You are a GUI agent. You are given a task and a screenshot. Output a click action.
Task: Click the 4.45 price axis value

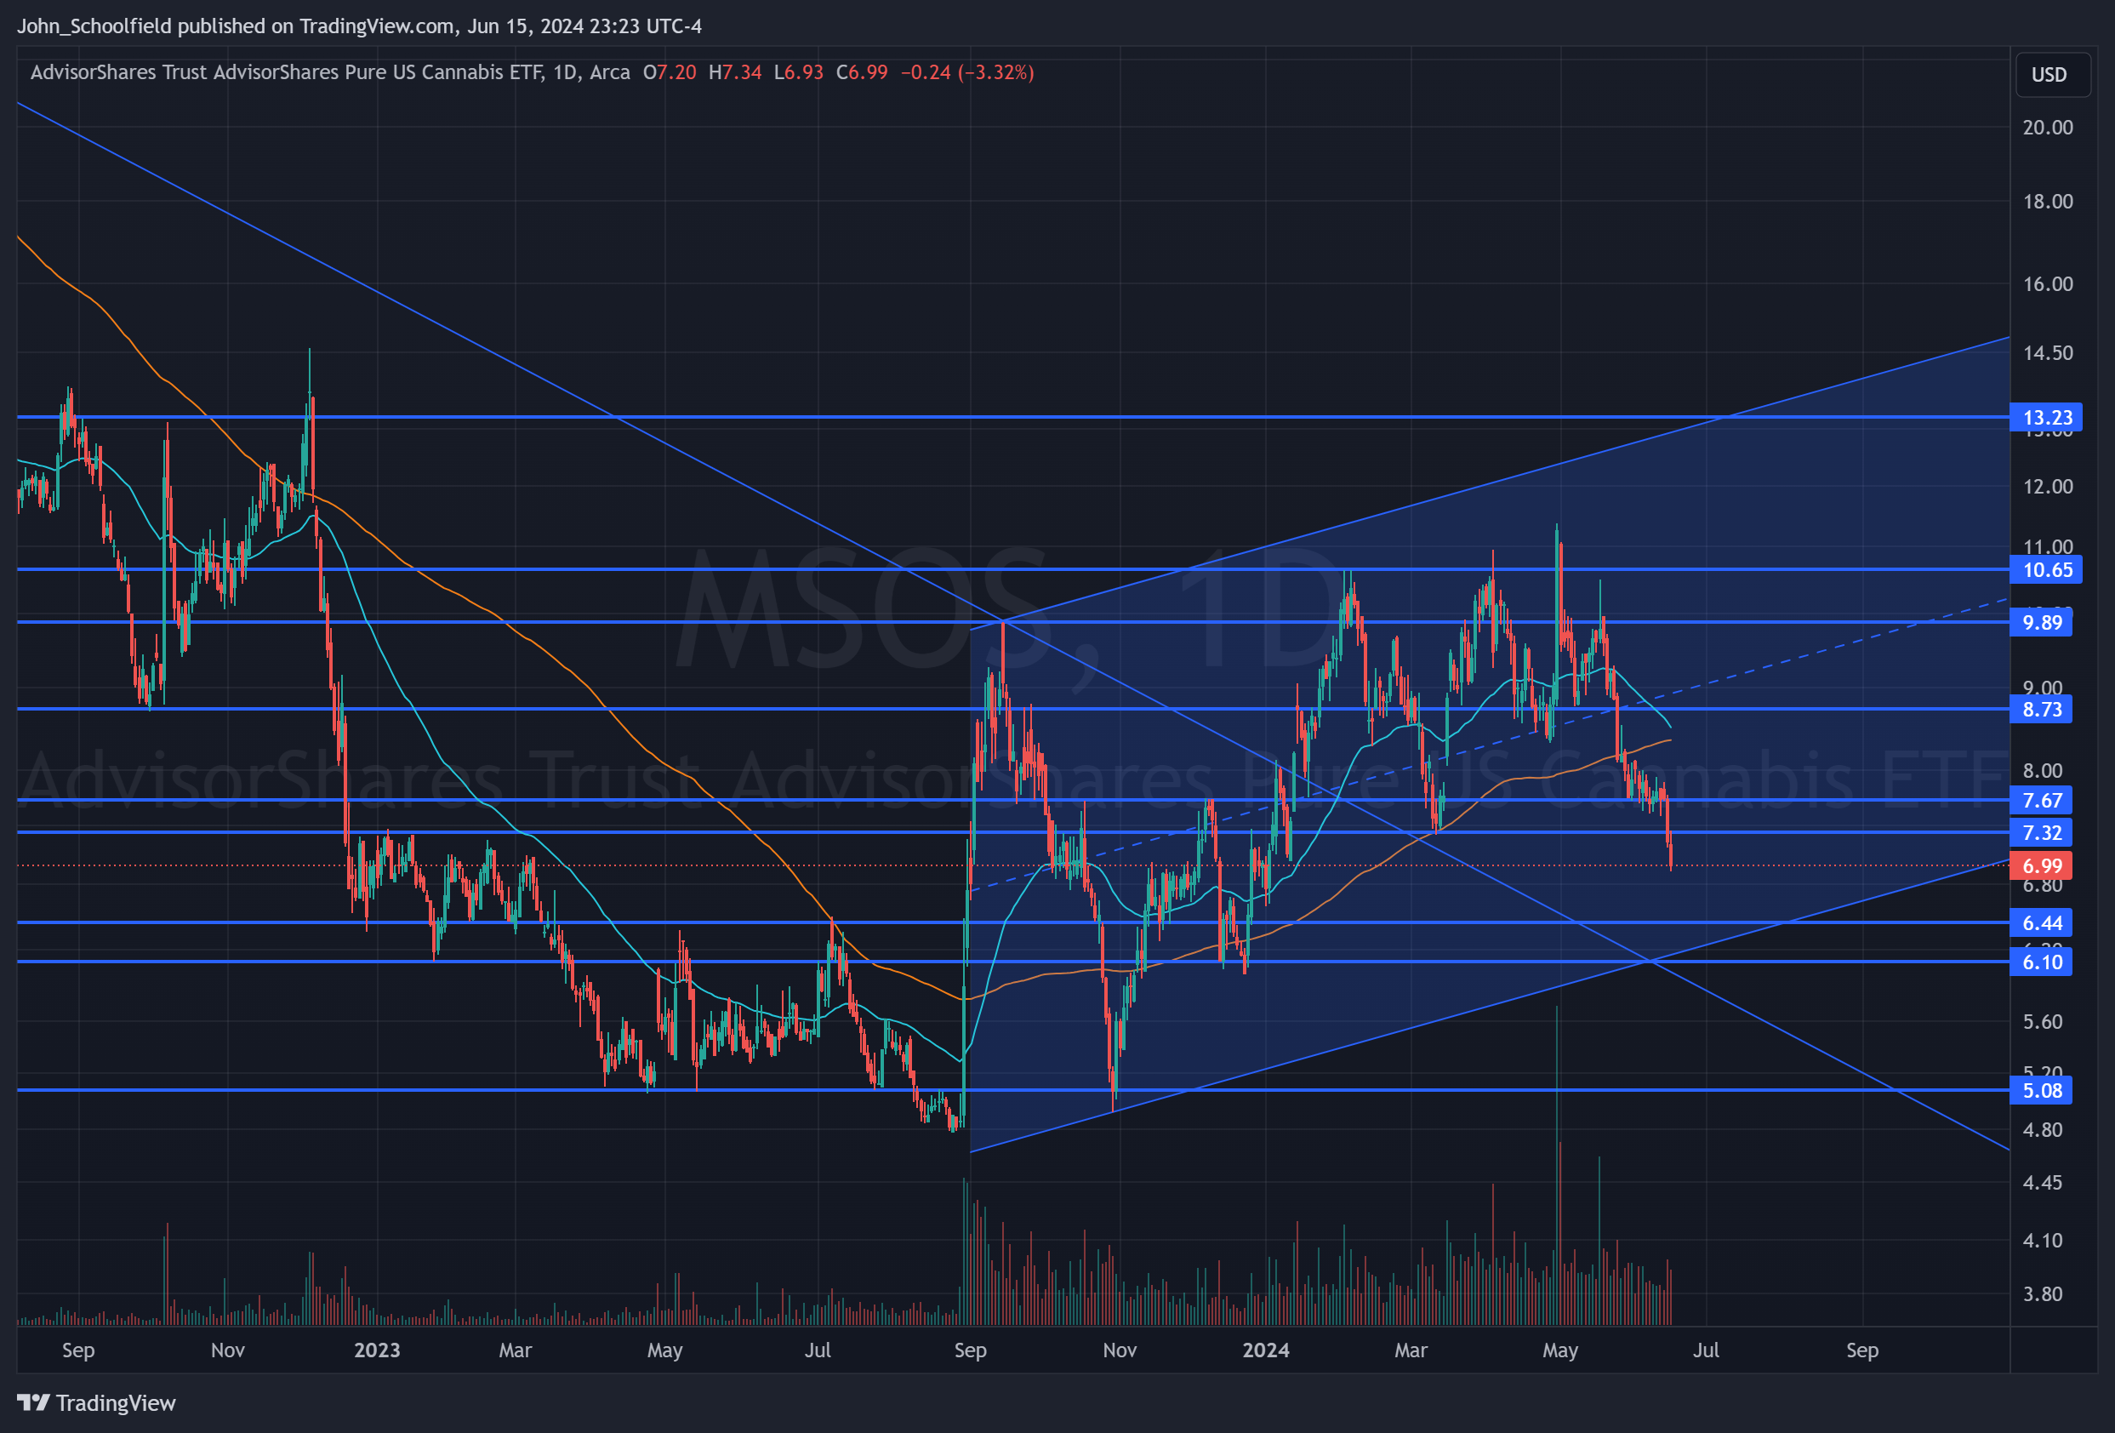2042,1183
